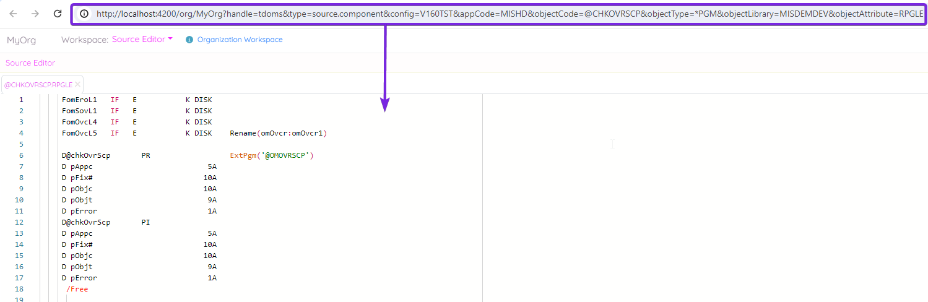
Task: Open the Organization Workspace link
Action: point(240,40)
